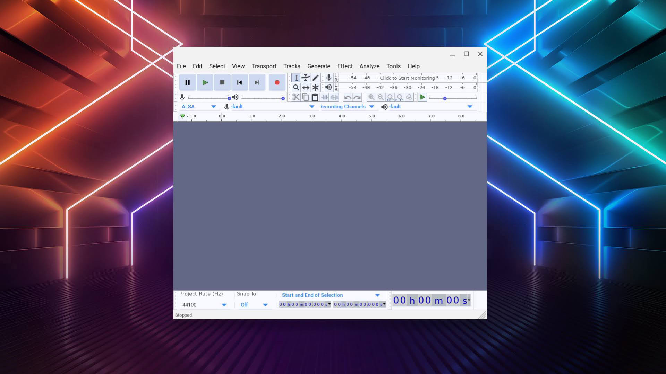Open the Effect menu
The height and width of the screenshot is (374, 666).
[344, 66]
